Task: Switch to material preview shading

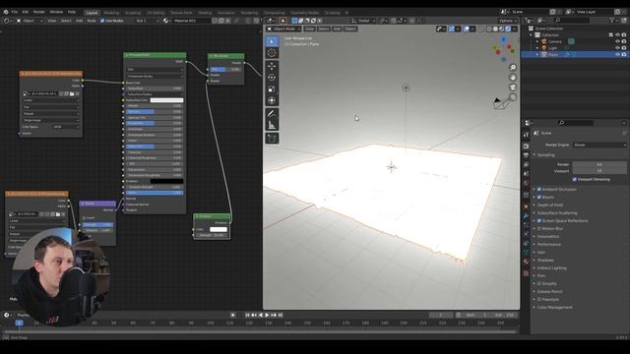Action: [502, 29]
